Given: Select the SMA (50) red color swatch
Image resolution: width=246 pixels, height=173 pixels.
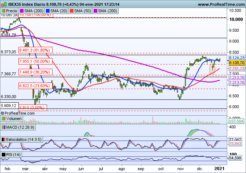Looking at the screenshot, I should (72, 11).
